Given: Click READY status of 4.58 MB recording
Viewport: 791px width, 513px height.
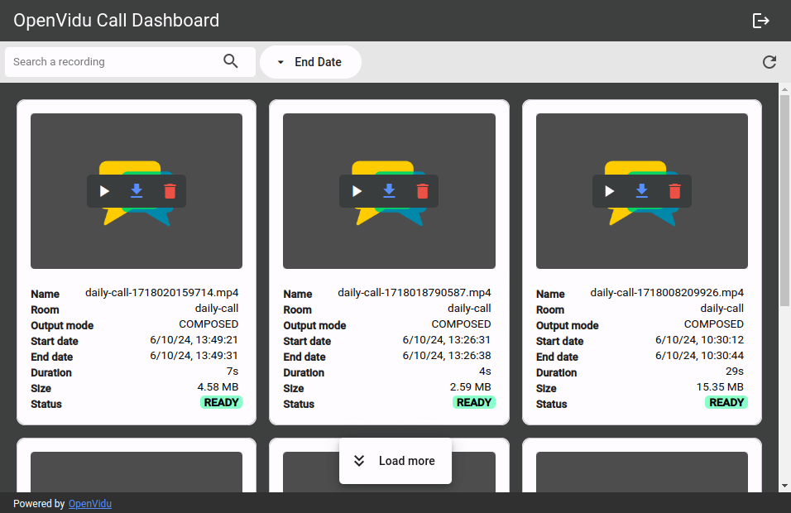Looking at the screenshot, I should coord(221,402).
